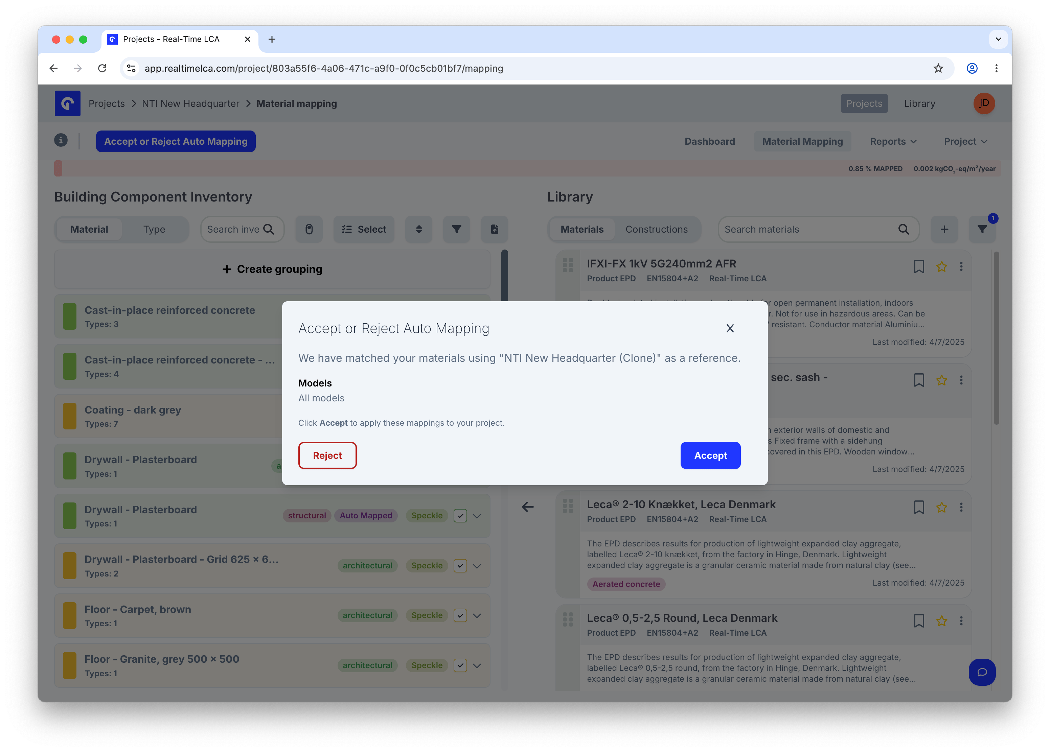Open Chrome tab search dropdown
1050x752 pixels.
[x=998, y=39]
